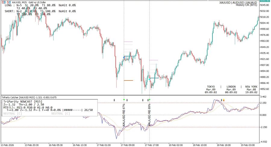The width and height of the screenshot is (271, 147).
Task: Select the teal entry line at 17 Feb 09:00
Action: pos(129,56)
